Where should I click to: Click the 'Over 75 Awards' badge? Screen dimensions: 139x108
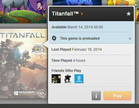coord(38,49)
